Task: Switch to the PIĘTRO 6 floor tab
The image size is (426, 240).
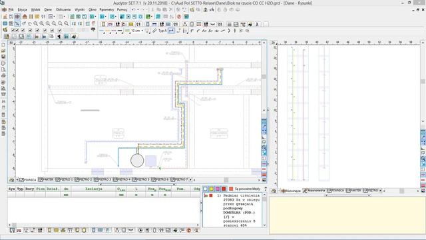Action: pyautogui.click(x=160, y=179)
